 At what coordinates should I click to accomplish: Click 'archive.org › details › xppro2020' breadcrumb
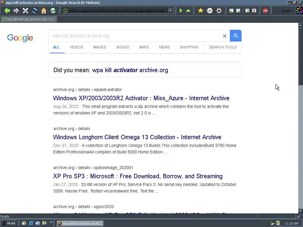83,207
